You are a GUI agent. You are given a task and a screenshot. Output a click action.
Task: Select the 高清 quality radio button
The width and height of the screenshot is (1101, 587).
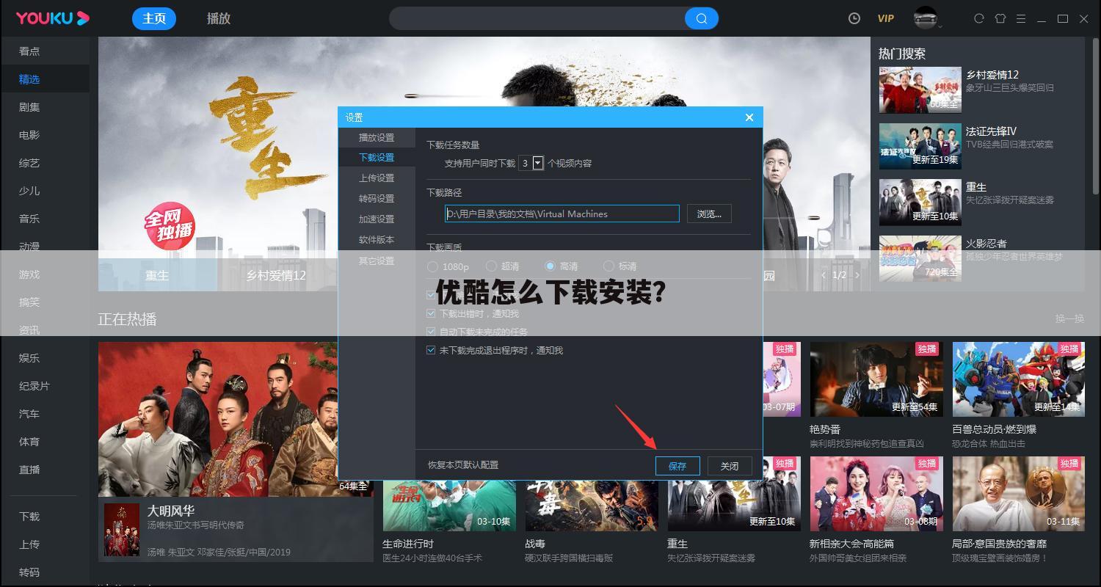click(550, 266)
